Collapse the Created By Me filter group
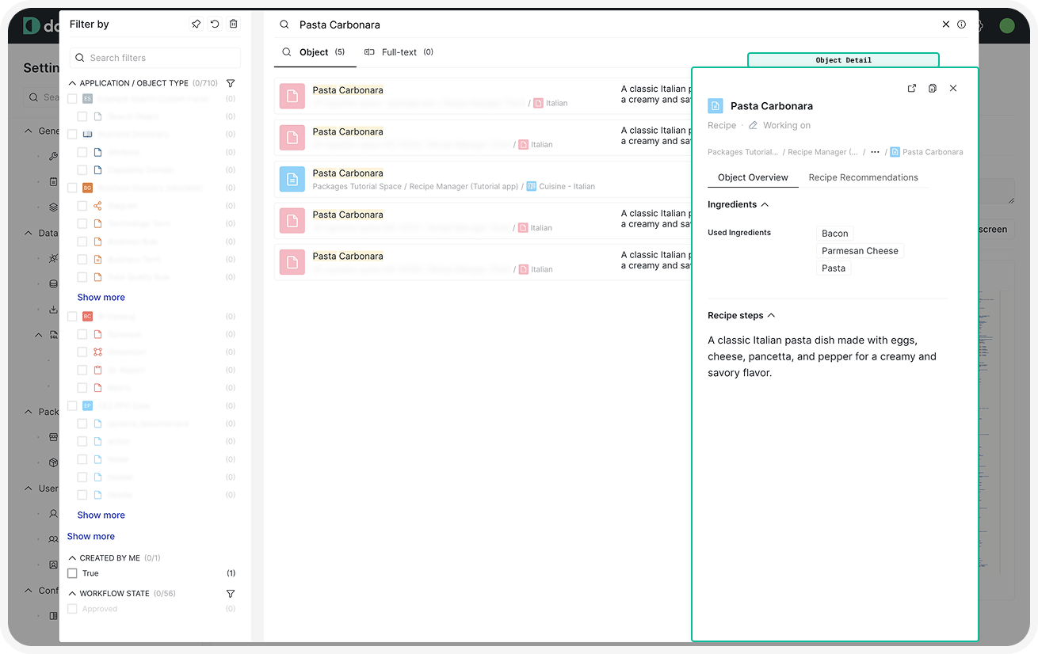 click(x=73, y=558)
